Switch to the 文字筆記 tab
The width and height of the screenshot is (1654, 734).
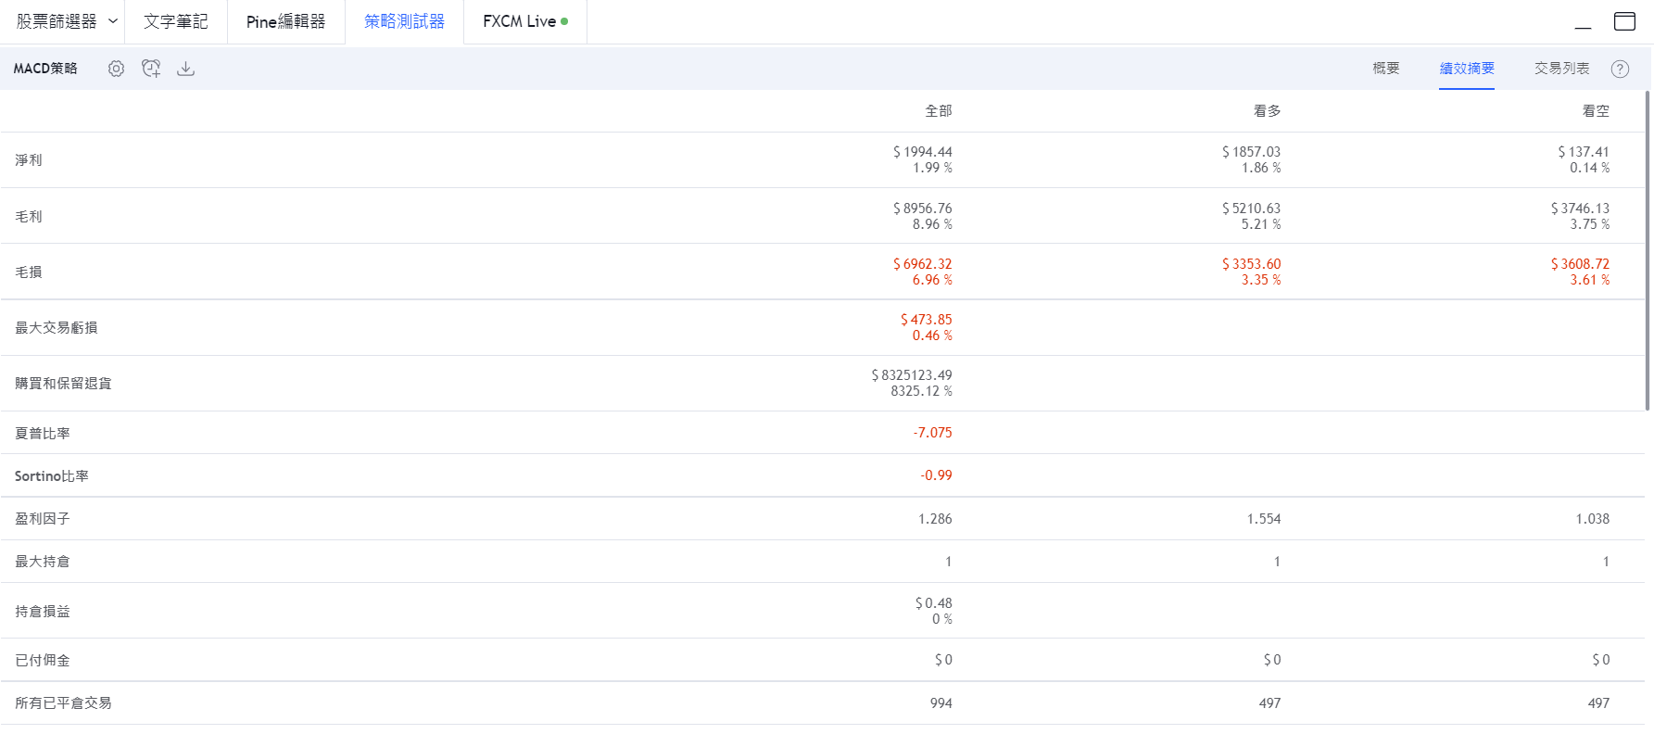[176, 21]
